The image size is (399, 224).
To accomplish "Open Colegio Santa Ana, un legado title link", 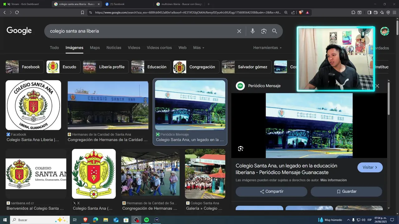I will tap(286, 169).
